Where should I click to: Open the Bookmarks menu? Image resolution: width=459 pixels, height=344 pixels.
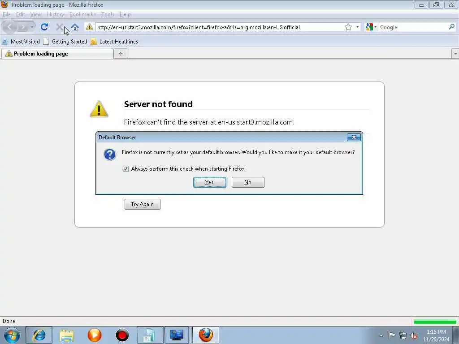coord(82,14)
